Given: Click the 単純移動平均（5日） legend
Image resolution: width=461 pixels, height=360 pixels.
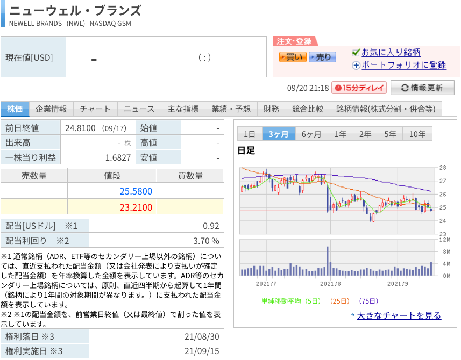Looking at the screenshot, I should (x=291, y=301).
